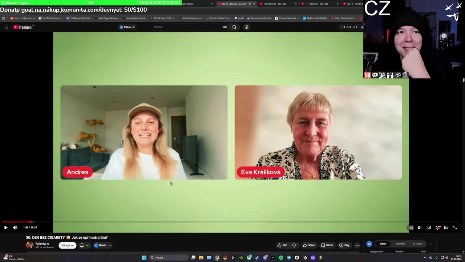
Task: Click the blue IQ logo in the analytics panel
Action: click(369, 244)
